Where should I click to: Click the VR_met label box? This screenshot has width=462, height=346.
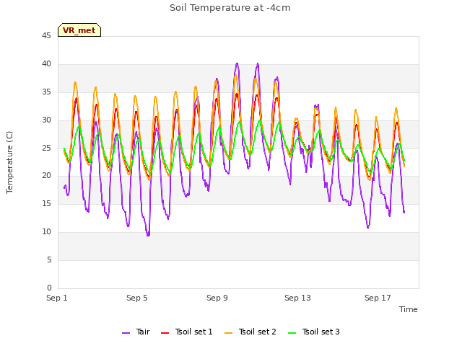coord(79,30)
